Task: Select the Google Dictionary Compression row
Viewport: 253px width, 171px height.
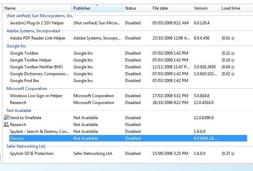Action: coord(128,74)
